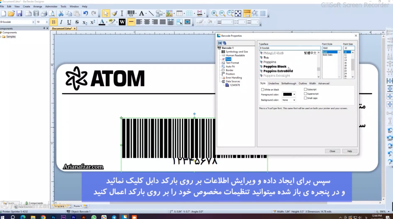This screenshot has width=393, height=219.
Task: Click the Print icon in the toolbar
Action: coord(44,13)
